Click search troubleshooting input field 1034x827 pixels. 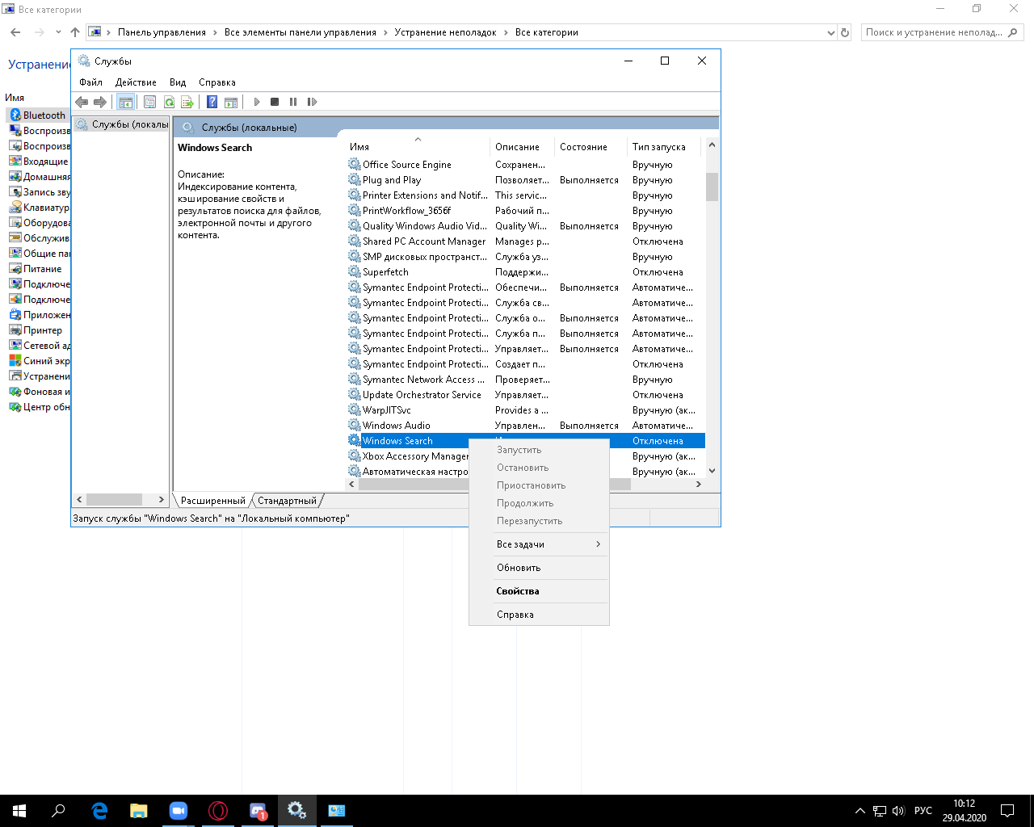click(x=934, y=32)
